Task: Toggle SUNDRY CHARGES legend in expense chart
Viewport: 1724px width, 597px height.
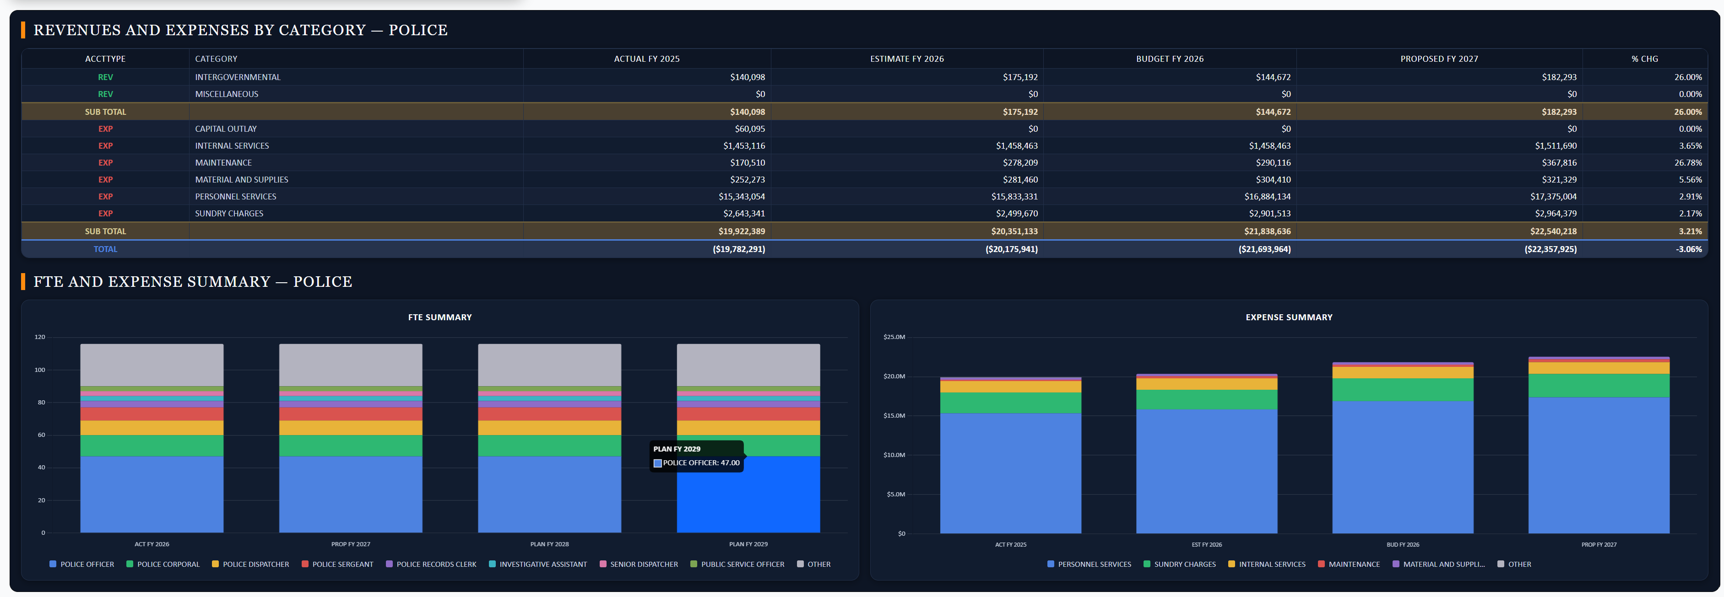Action: 1179,564
